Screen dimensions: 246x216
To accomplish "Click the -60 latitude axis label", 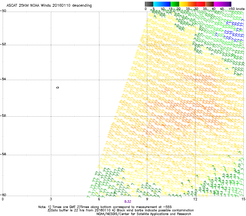I will click(3, 195).
